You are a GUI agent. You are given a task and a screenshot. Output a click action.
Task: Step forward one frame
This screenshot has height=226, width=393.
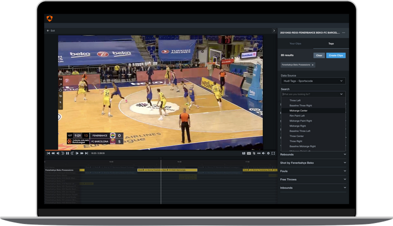tap(77, 153)
